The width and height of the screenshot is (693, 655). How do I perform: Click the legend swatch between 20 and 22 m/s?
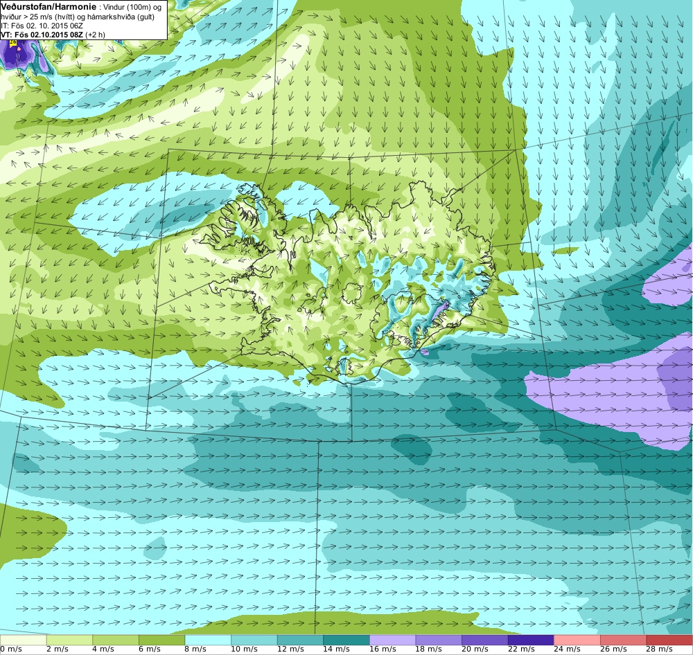[485, 640]
